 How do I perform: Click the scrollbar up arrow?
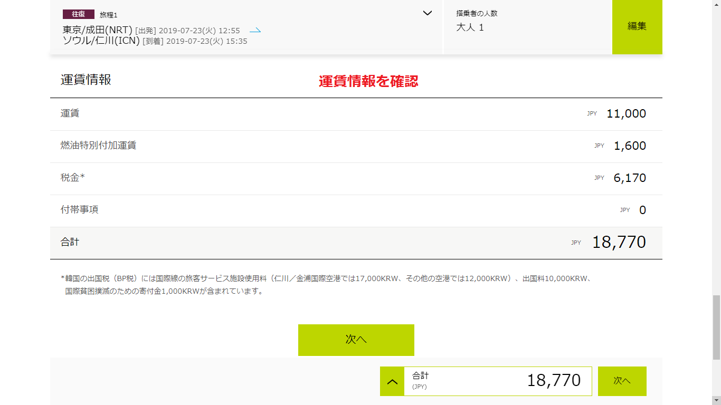tap(716, 4)
